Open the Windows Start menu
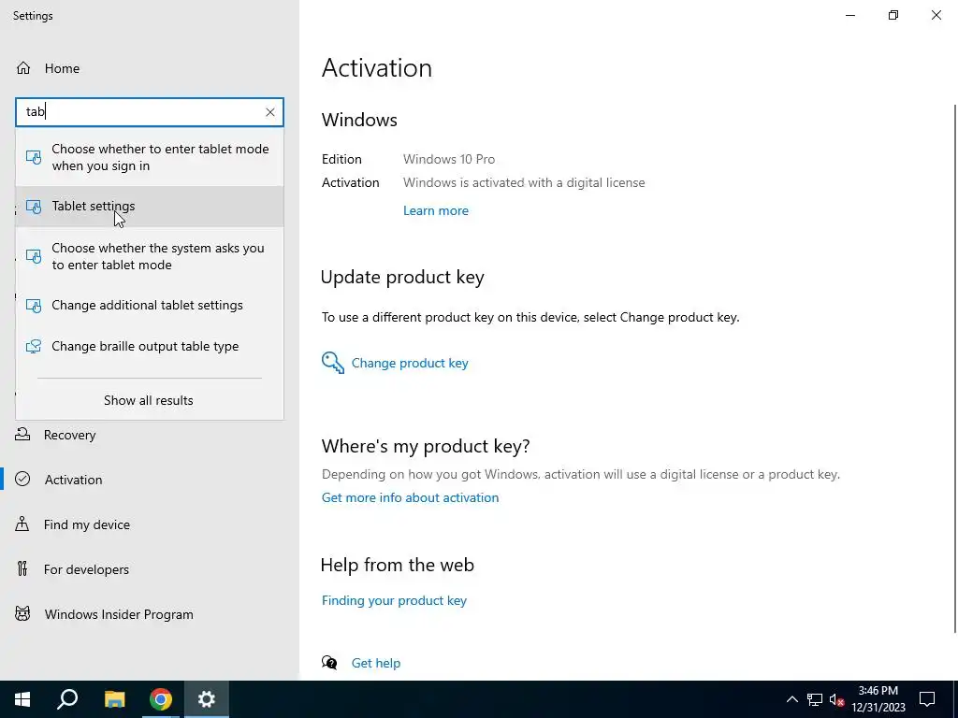958x718 pixels. pos(22,699)
